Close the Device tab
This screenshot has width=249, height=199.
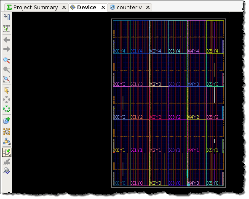[103, 8]
